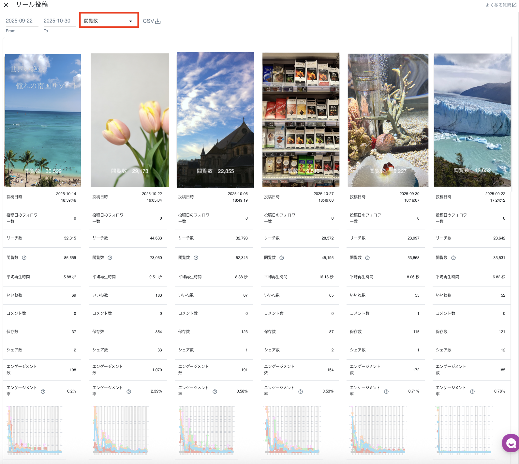Open the glacier reel thumbnail

tap(472, 120)
